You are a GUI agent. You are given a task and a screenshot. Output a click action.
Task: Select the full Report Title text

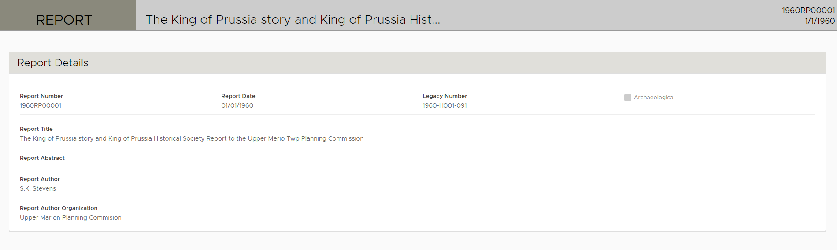(192, 138)
